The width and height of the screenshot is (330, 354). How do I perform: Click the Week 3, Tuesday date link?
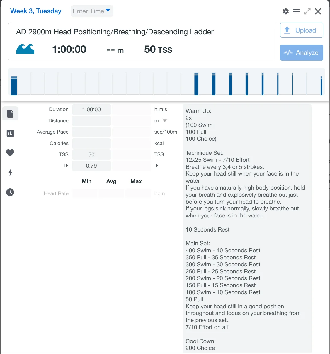tap(36, 11)
